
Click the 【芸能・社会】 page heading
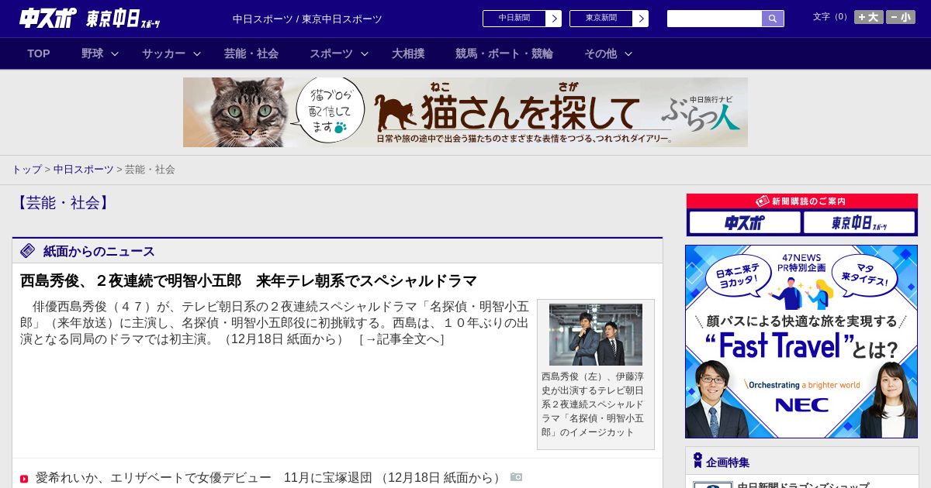pos(62,203)
